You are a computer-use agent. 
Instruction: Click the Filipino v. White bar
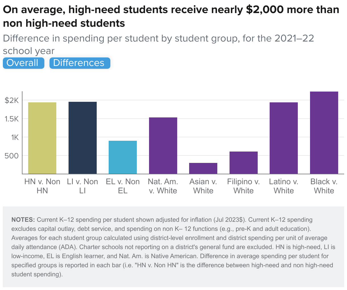click(243, 162)
